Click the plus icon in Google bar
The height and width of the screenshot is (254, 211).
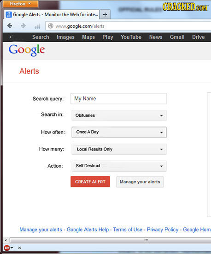point(10,37)
